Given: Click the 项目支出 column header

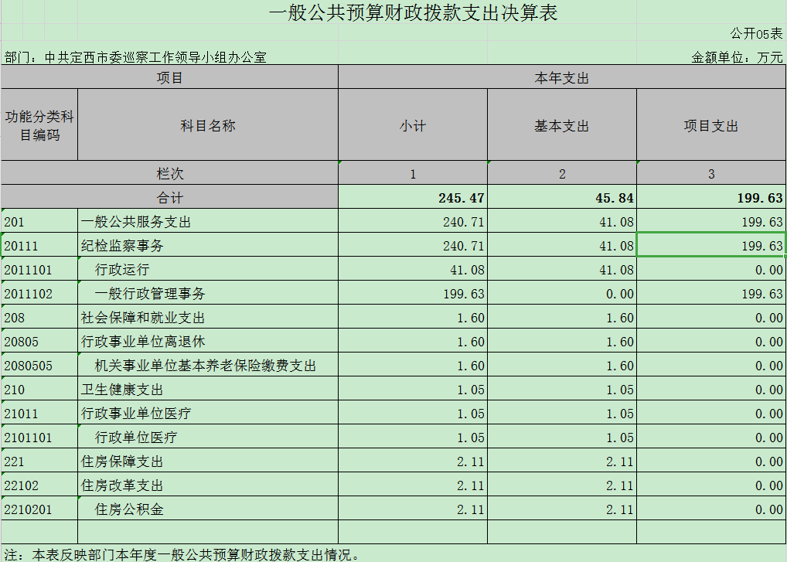Looking at the screenshot, I should click(x=711, y=125).
